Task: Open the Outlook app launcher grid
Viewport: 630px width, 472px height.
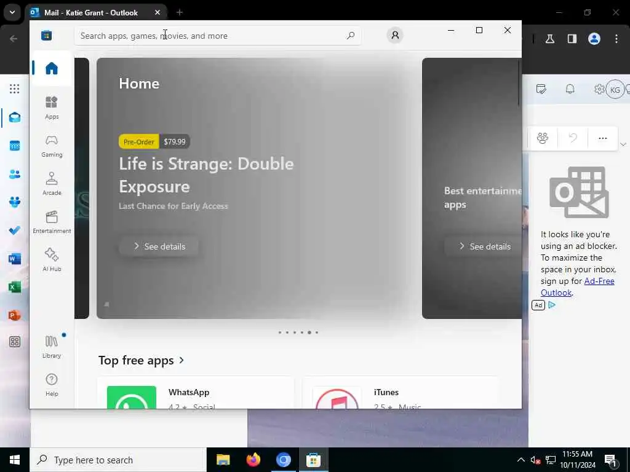Action: click(15, 88)
